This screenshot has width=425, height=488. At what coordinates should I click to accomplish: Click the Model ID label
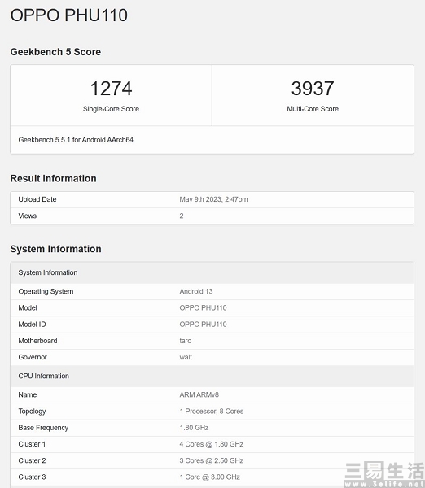(32, 325)
